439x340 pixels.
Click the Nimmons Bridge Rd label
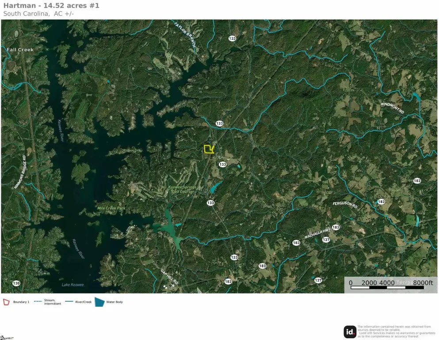tap(20, 172)
